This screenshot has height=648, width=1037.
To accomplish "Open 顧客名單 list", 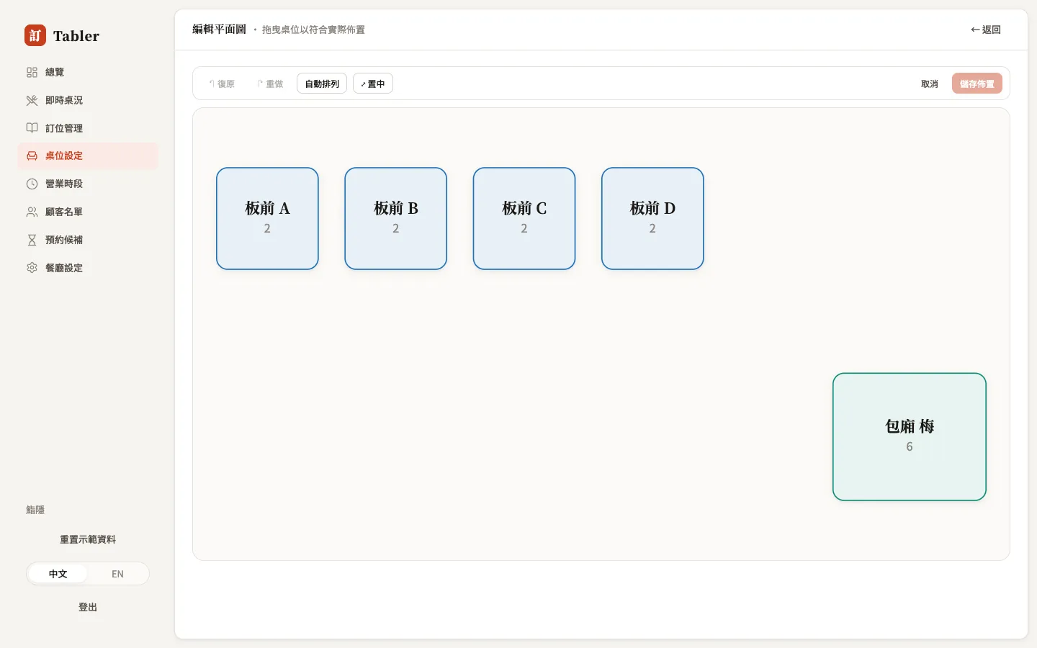I will [88, 212].
